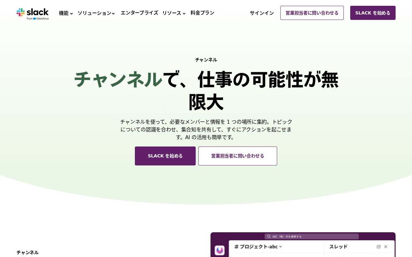Expand the 機能 dropdown menu
The height and width of the screenshot is (257, 412).
(x=66, y=13)
